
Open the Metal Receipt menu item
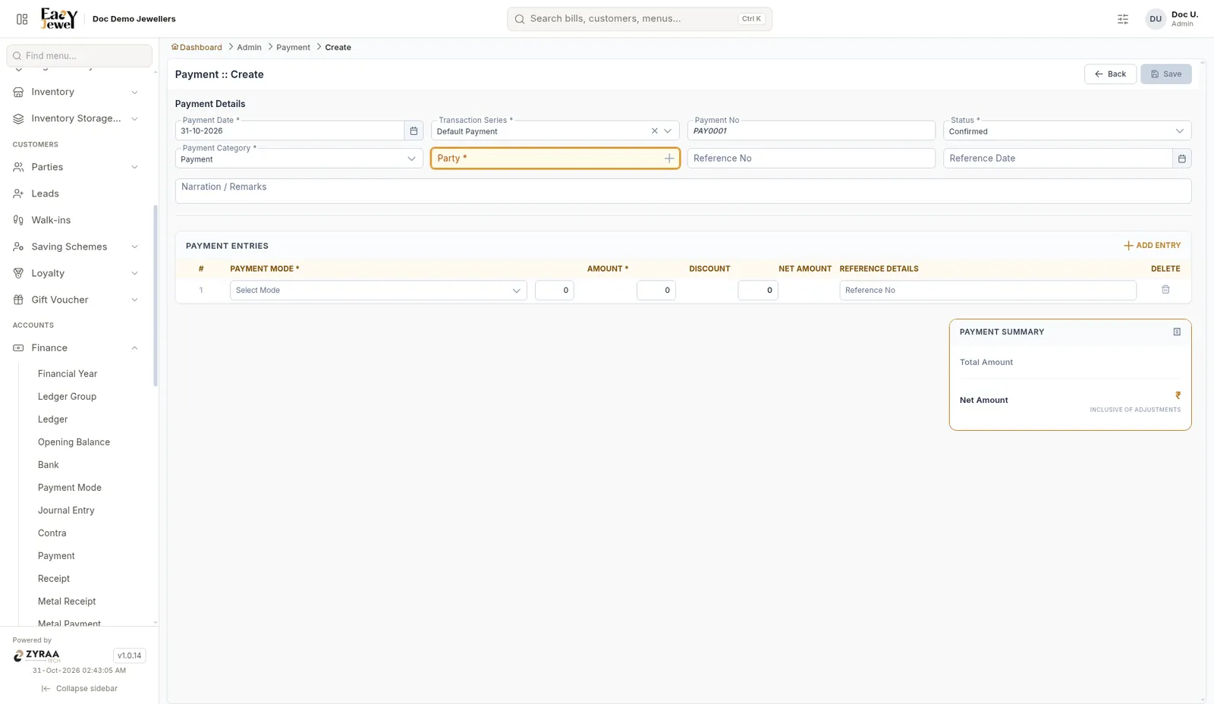point(67,602)
